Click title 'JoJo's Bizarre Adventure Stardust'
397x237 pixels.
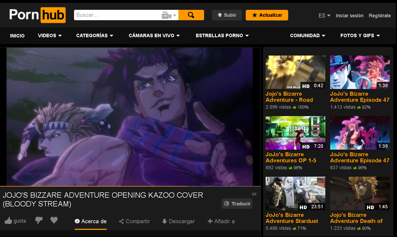(x=292, y=218)
